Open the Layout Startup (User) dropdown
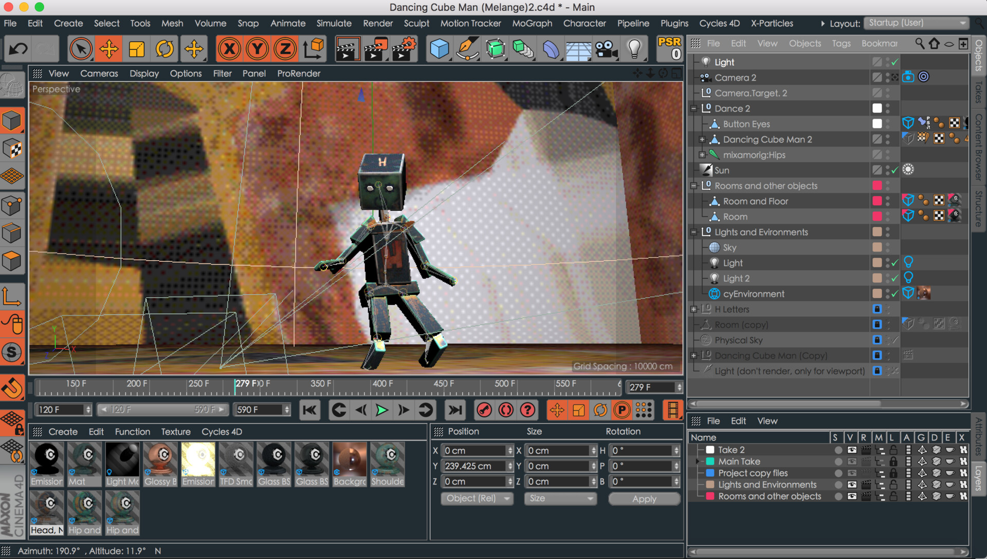 (x=917, y=23)
